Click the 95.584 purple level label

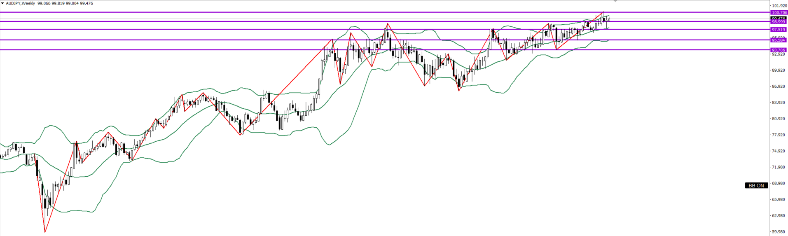pyautogui.click(x=779, y=40)
